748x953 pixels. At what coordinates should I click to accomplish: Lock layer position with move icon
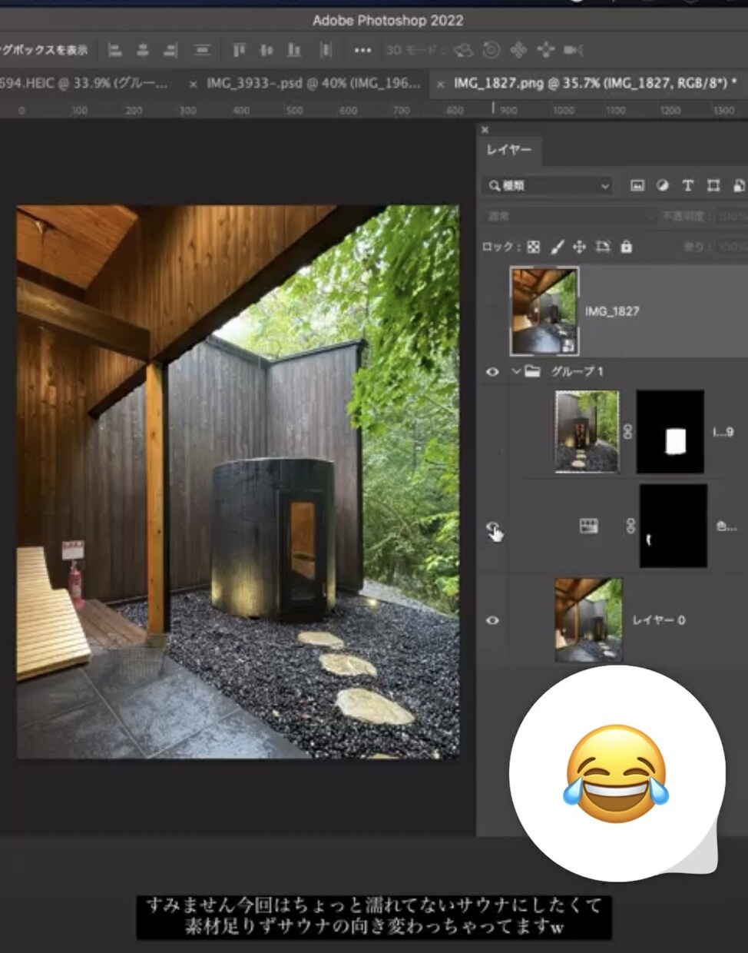pos(580,247)
